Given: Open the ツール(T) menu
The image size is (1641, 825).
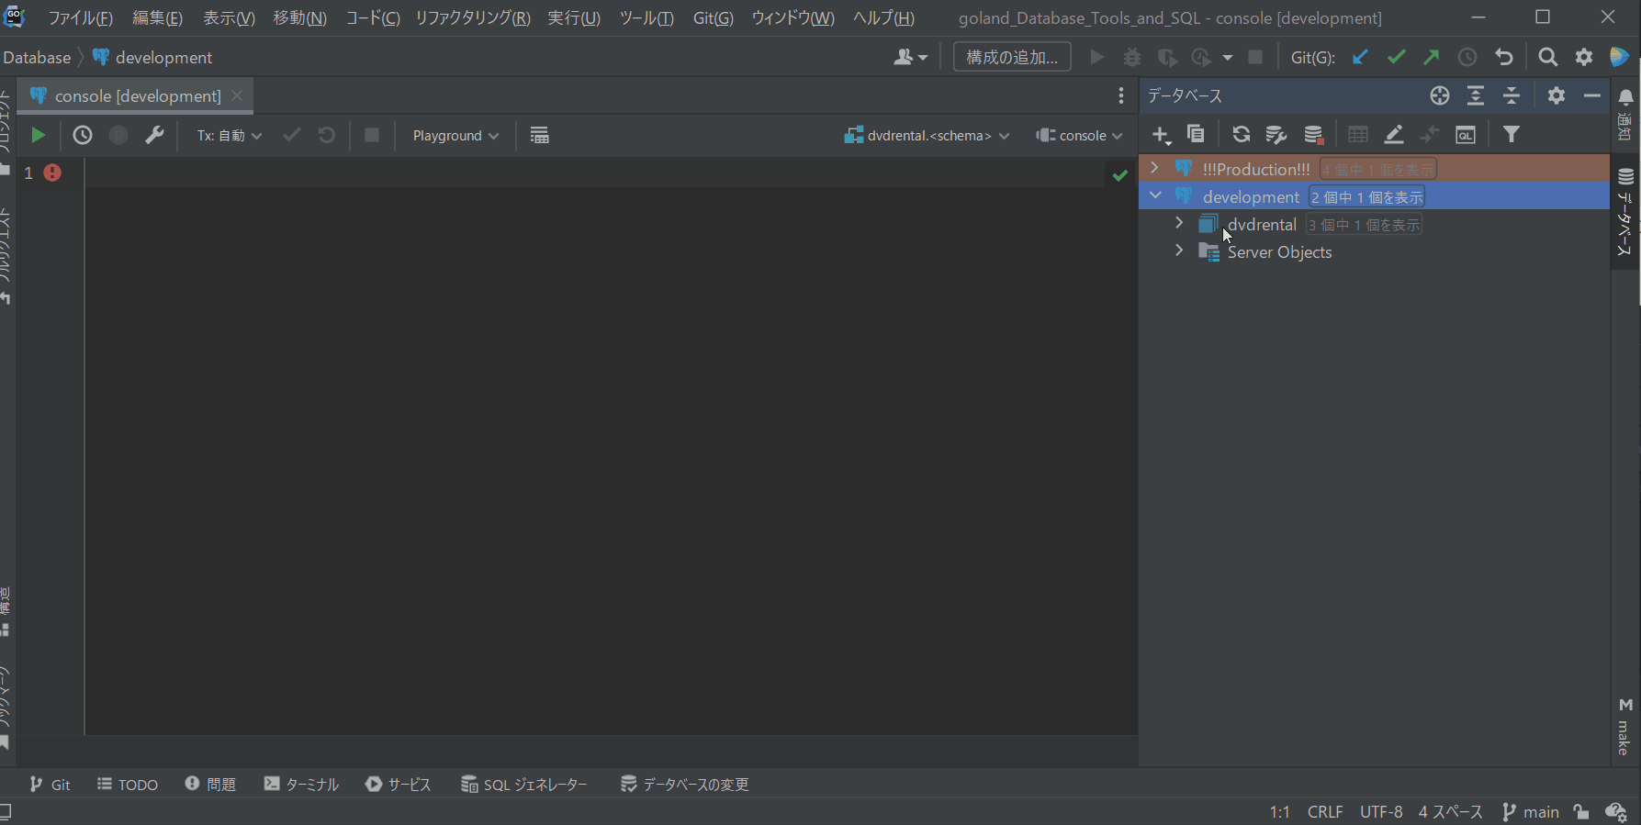Looking at the screenshot, I should 646,18.
